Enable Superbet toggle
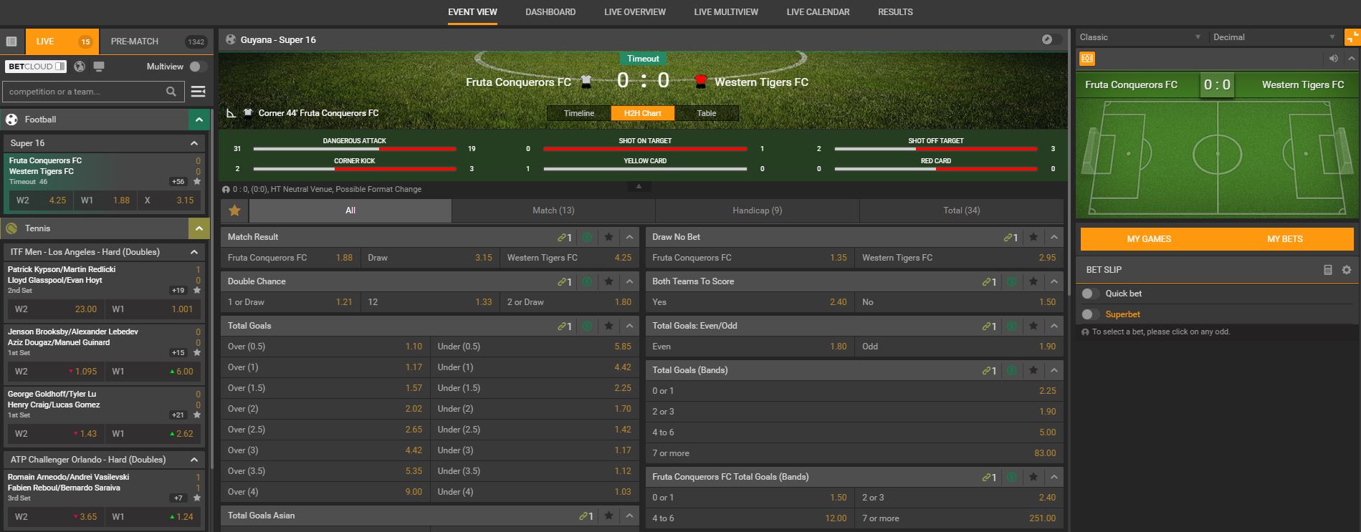 tap(1090, 314)
